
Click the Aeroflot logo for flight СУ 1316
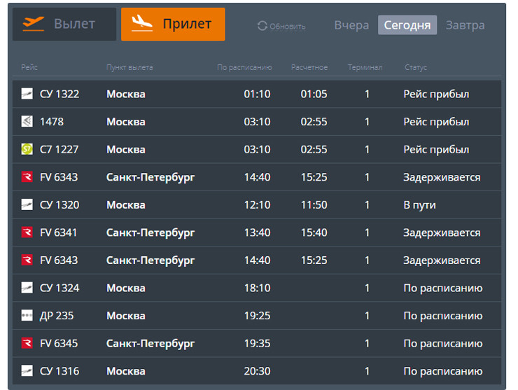click(x=27, y=371)
